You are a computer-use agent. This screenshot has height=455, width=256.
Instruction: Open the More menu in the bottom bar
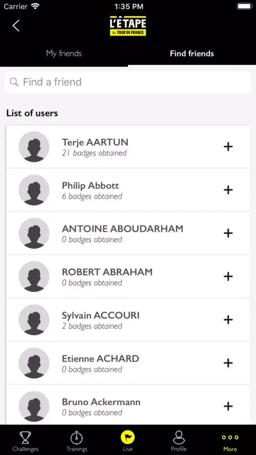(230, 441)
